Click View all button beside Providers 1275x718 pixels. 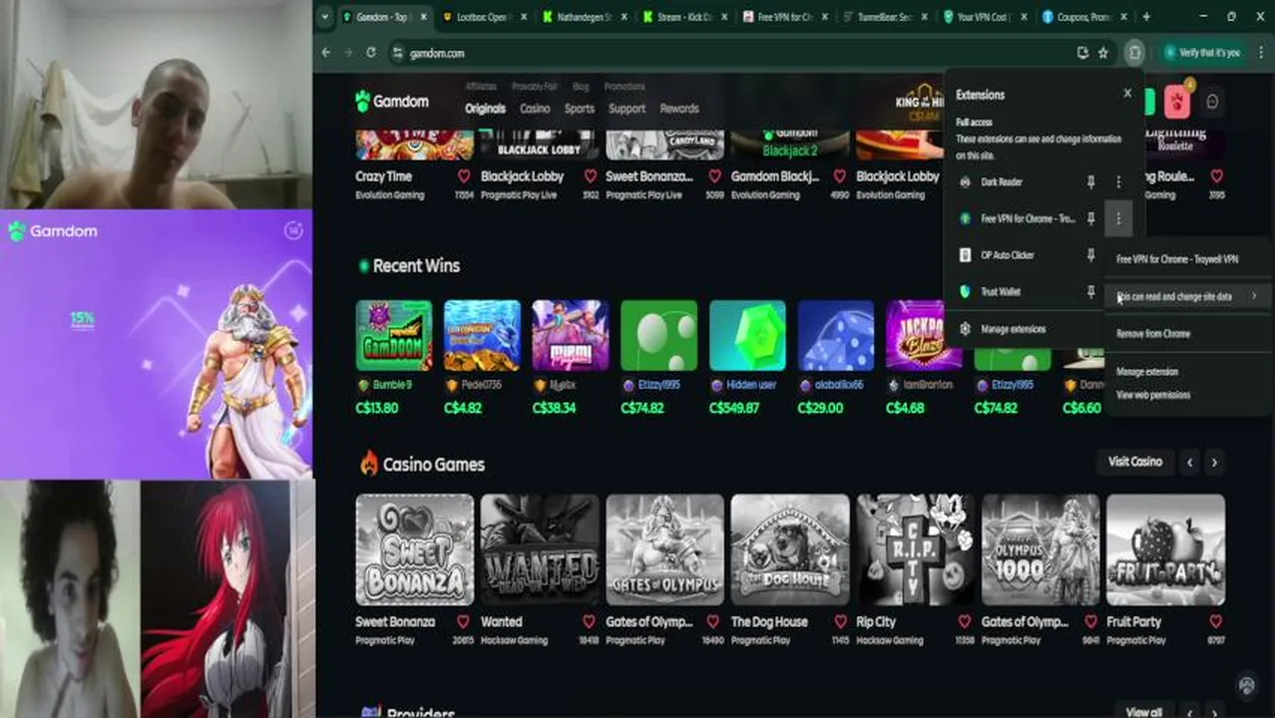click(x=1143, y=712)
